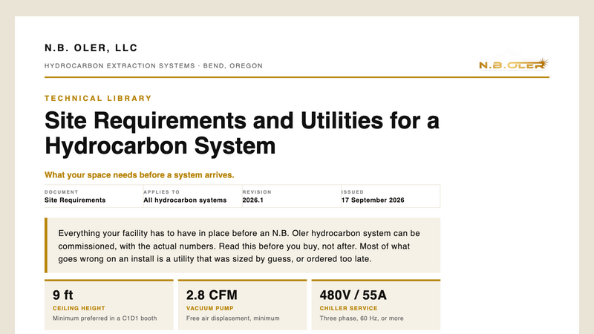
Task: Click 'What your space needs before a system arrives.'
Action: click(140, 175)
